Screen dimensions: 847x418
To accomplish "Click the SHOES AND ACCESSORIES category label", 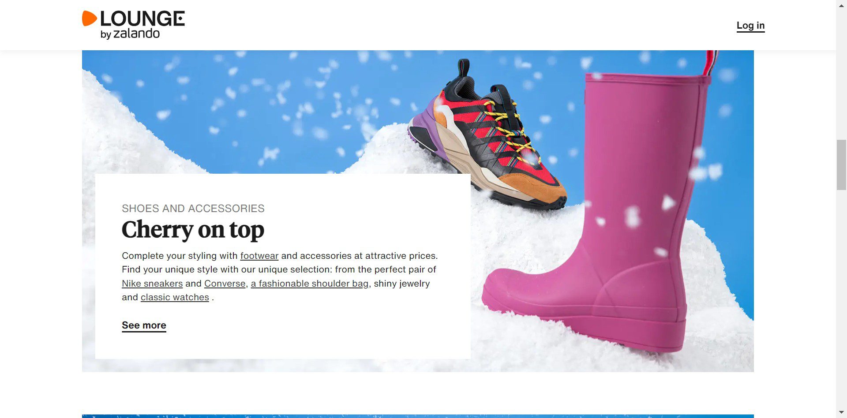I will pos(193,209).
